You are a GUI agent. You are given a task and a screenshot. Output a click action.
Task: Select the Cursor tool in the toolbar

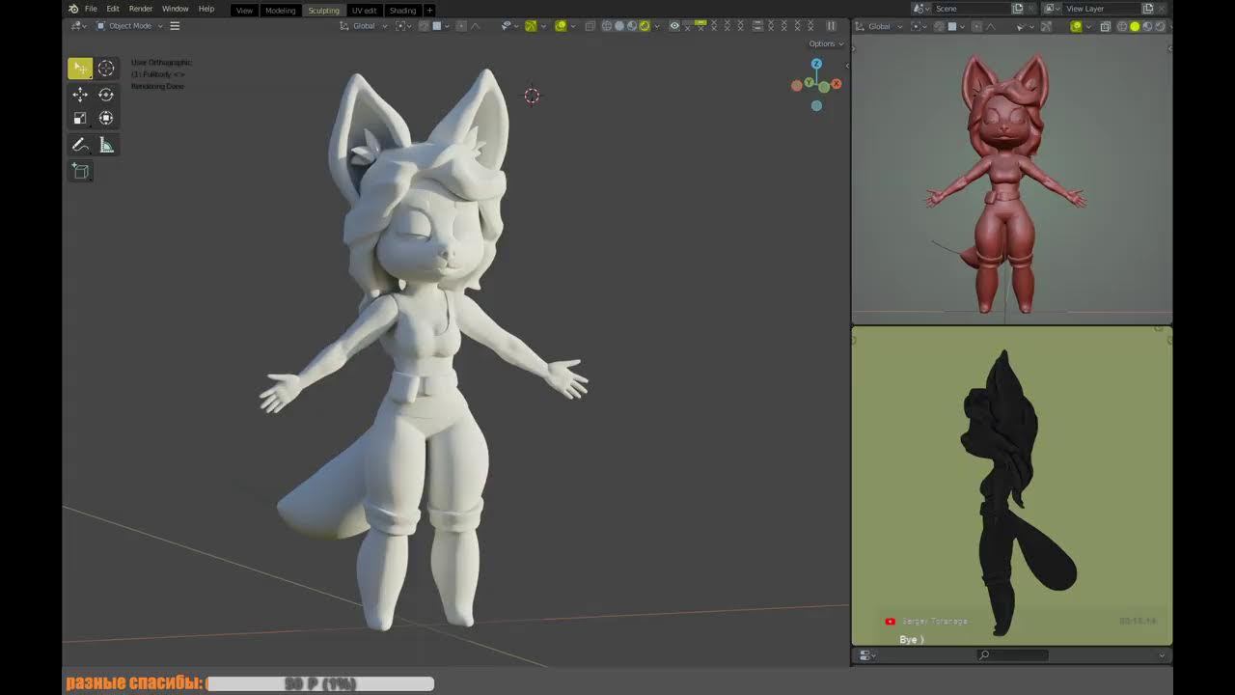(x=106, y=69)
